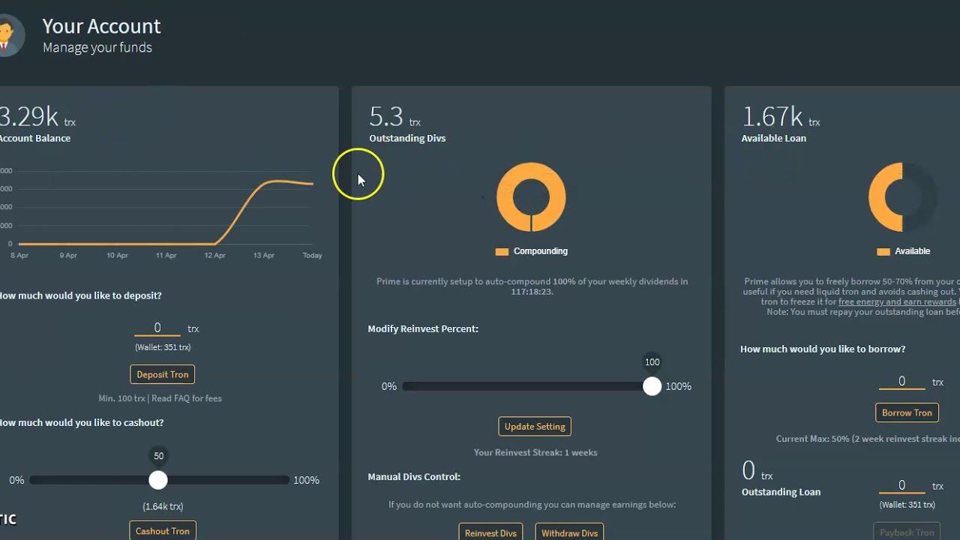This screenshot has height=540, width=960.
Task: Click the deposit amount input field
Action: pyautogui.click(x=157, y=328)
